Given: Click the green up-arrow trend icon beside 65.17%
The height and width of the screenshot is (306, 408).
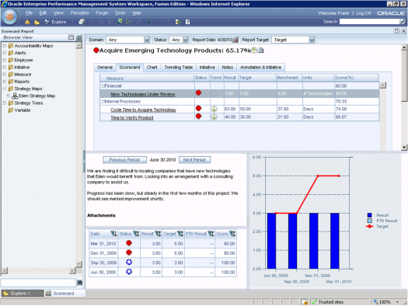Looking at the screenshot, I should [253, 50].
